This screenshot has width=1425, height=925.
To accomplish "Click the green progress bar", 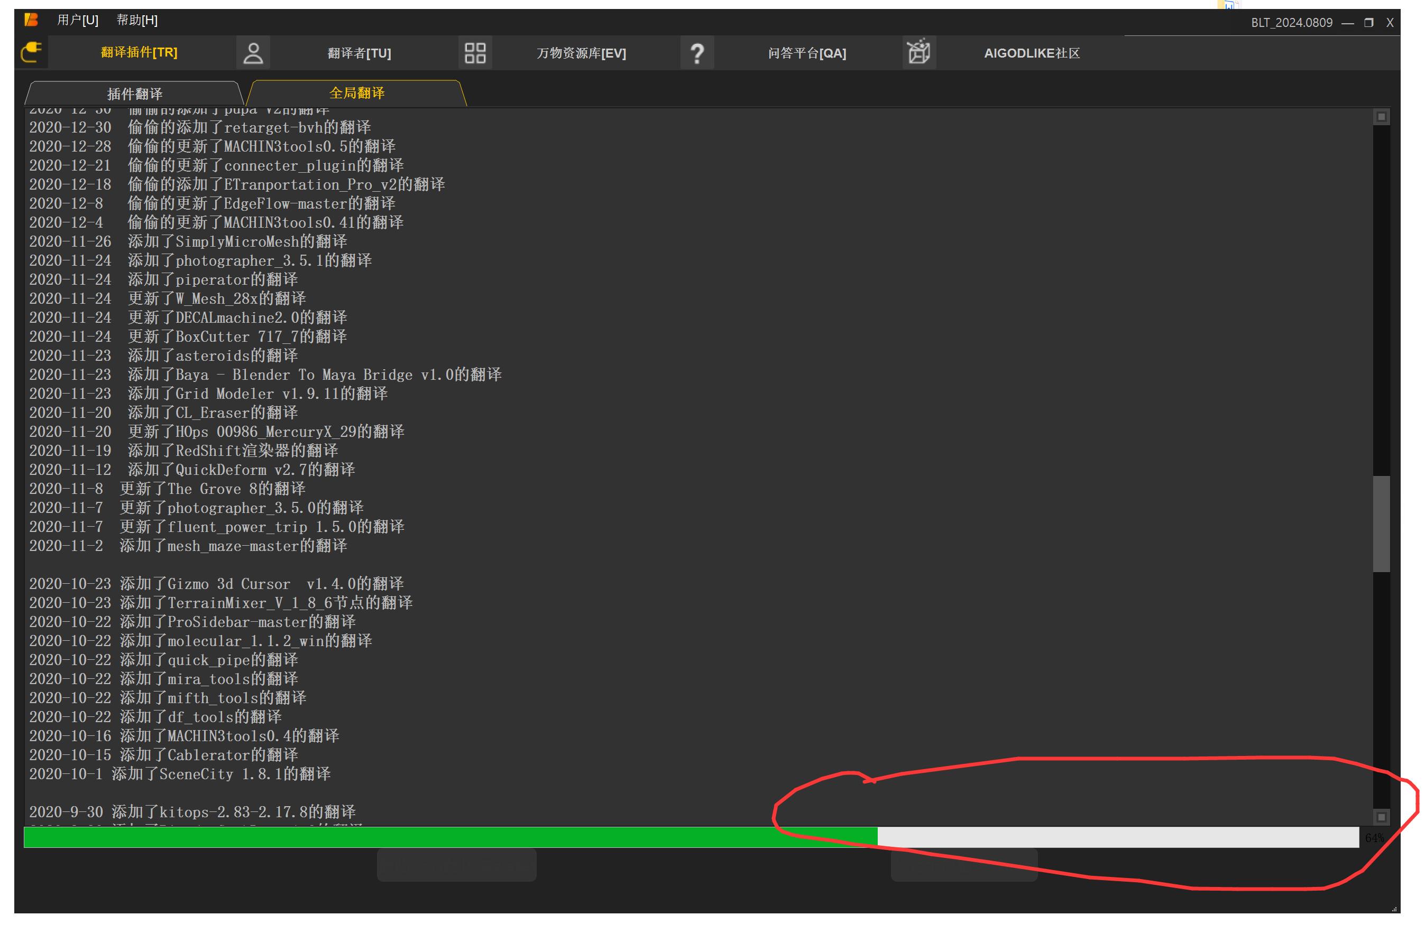I will pos(691,837).
